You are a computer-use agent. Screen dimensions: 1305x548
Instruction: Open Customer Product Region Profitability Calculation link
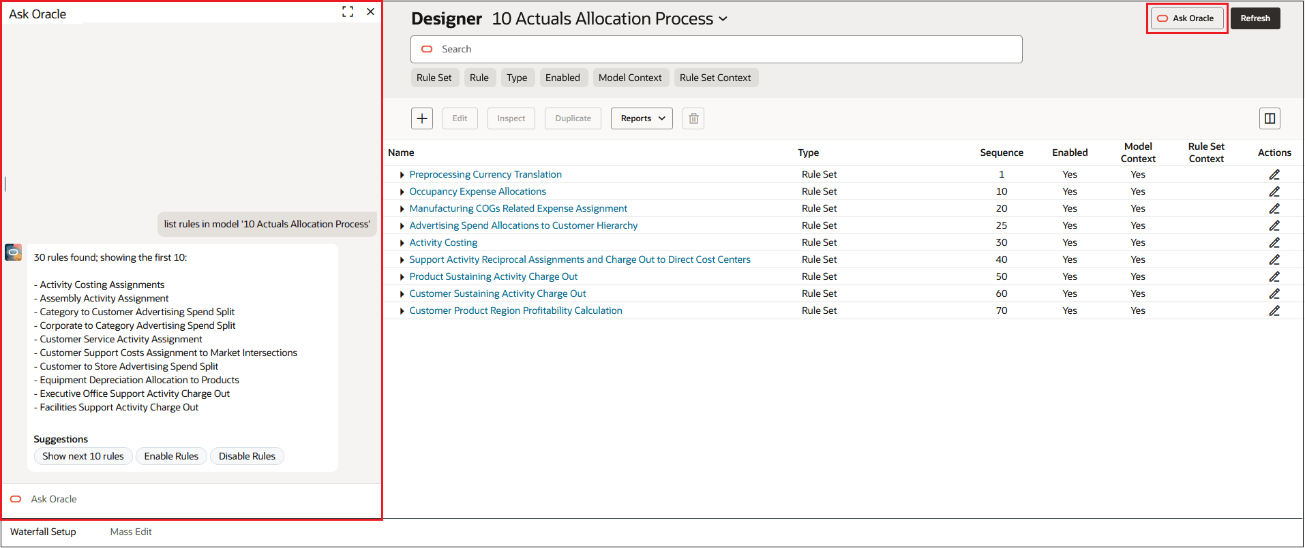(x=515, y=310)
